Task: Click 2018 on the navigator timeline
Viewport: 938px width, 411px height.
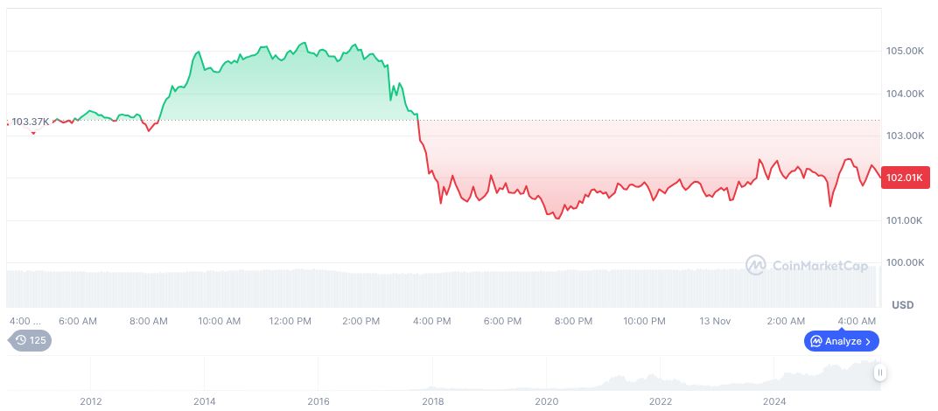Action: (x=432, y=401)
